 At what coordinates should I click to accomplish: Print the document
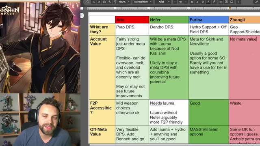(x=104, y=2)
